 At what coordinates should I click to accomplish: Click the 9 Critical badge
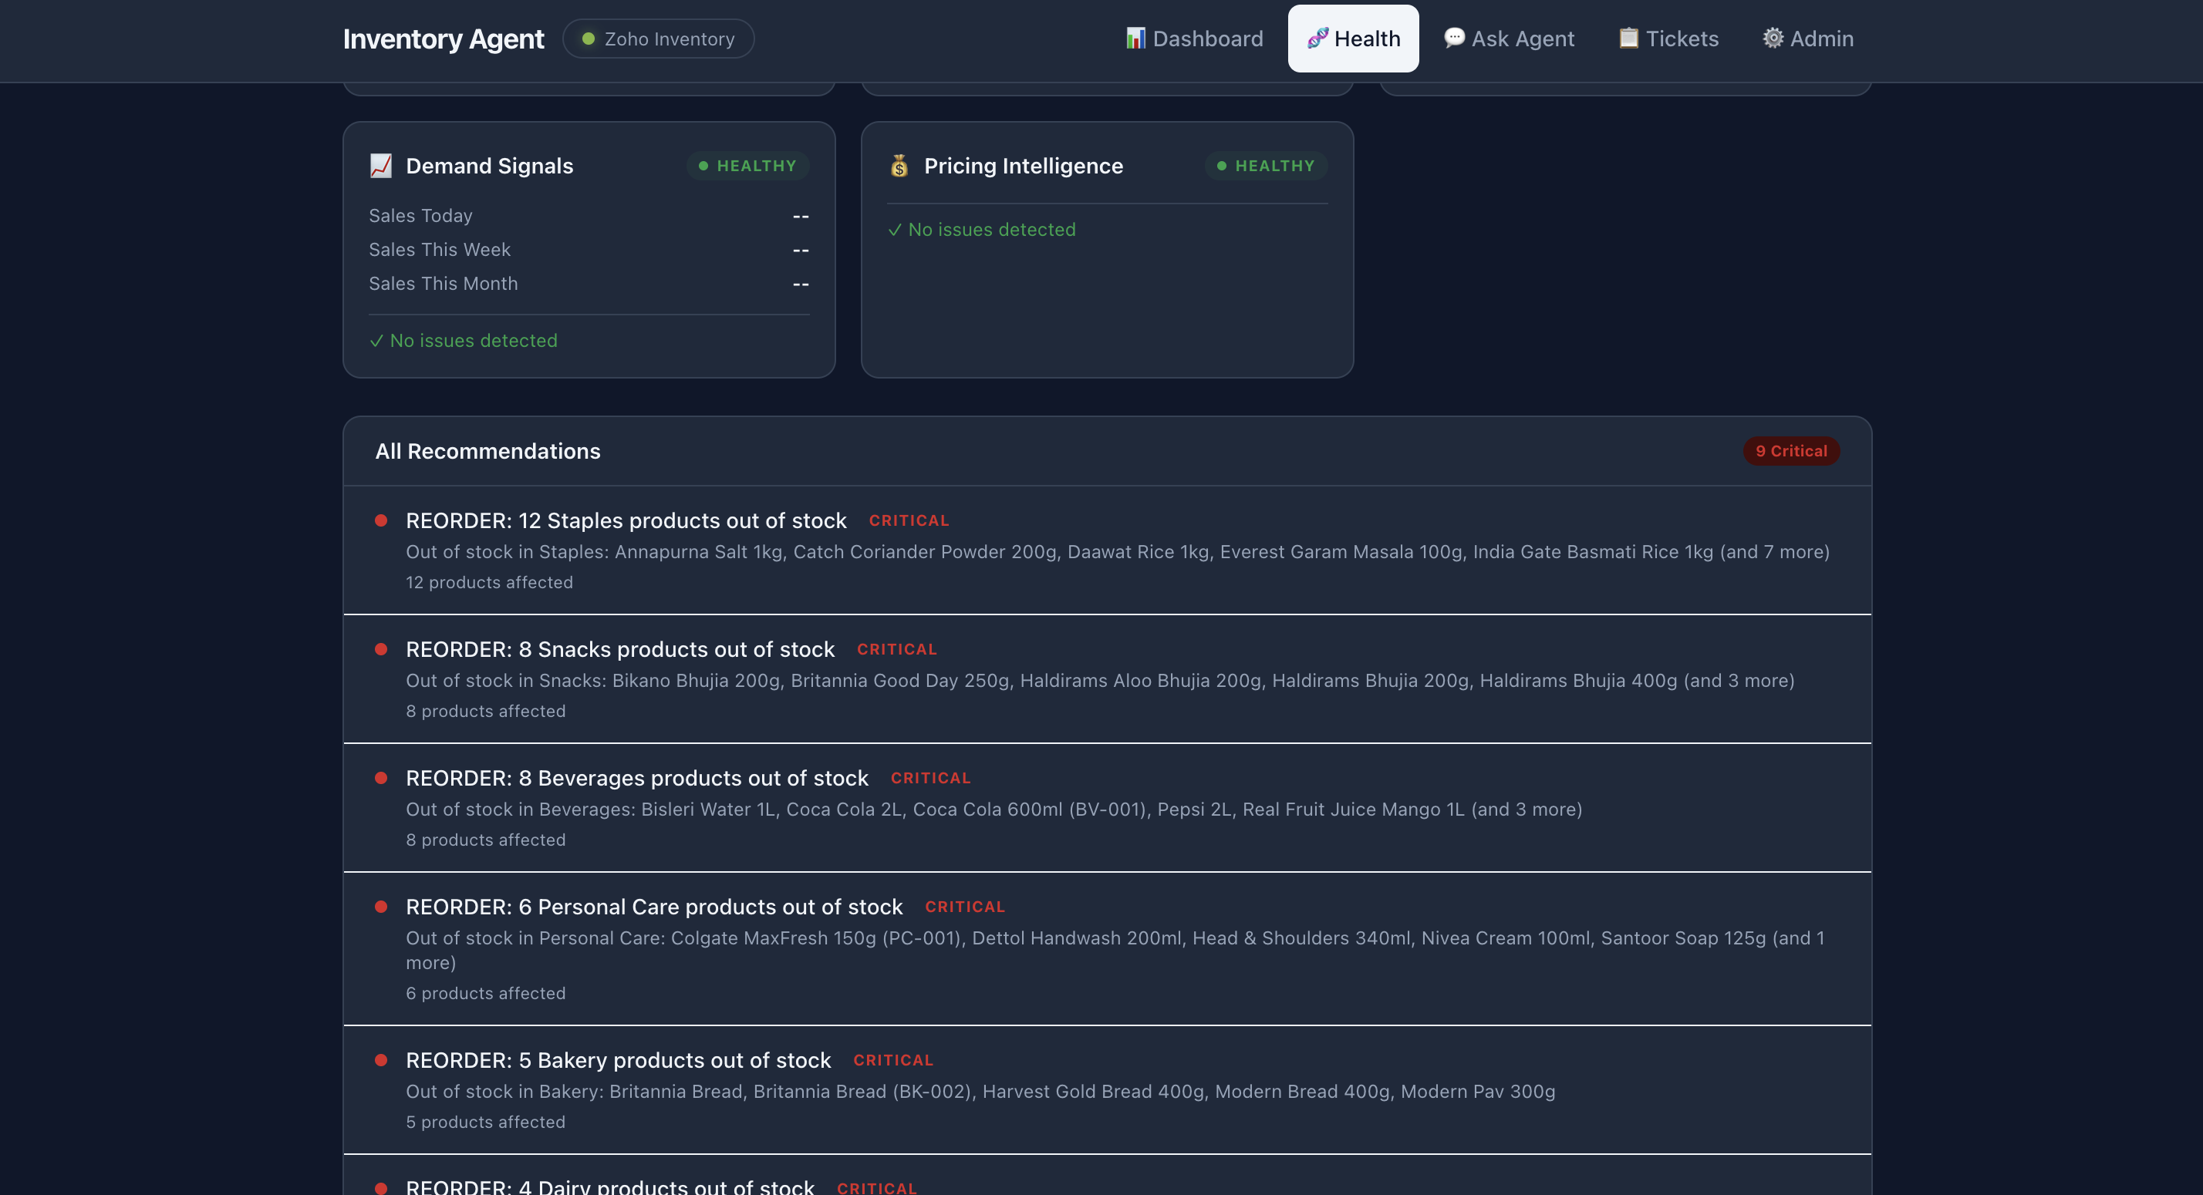point(1791,450)
